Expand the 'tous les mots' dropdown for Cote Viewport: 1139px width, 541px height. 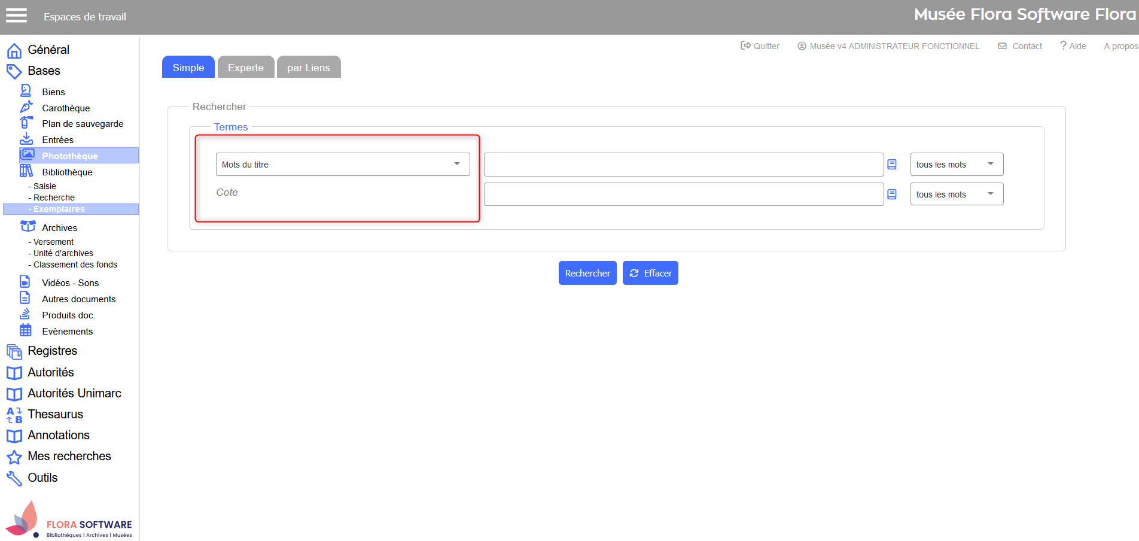[956, 194]
